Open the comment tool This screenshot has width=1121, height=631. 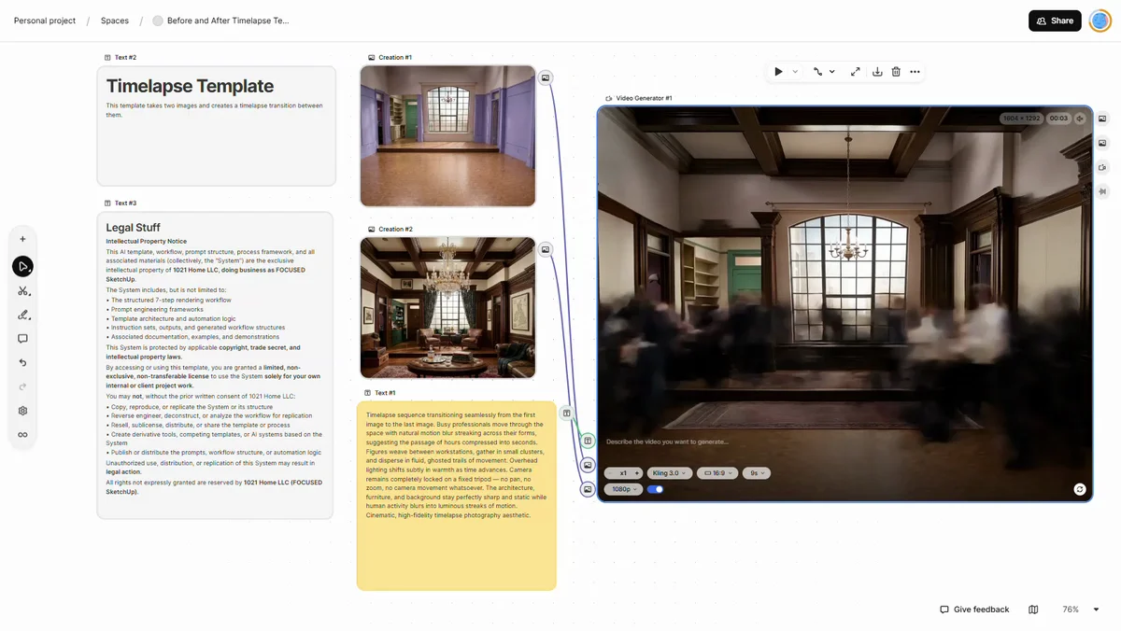point(23,339)
